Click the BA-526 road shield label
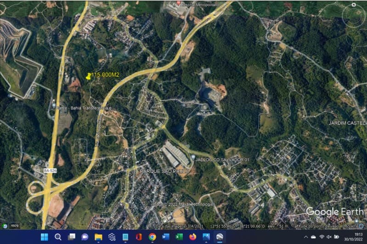Viewport: 367px width, 244px height. pos(50,170)
